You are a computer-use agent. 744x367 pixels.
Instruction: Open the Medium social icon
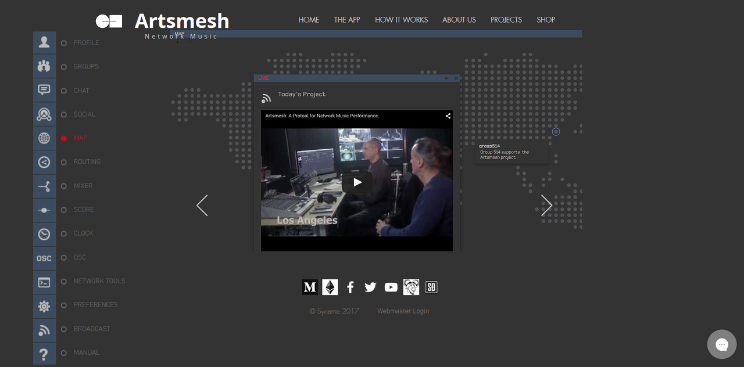[310, 287]
